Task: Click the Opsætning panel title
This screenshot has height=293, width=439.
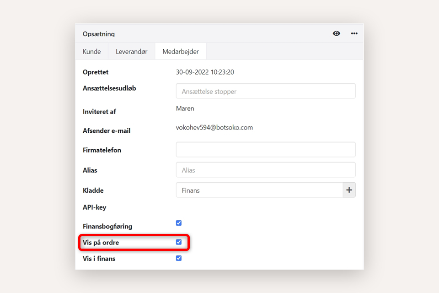Action: pos(99,34)
